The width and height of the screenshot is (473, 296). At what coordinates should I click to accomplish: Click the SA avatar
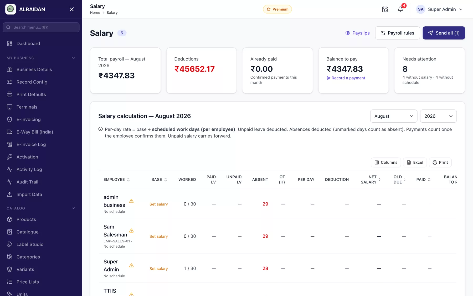420,9
